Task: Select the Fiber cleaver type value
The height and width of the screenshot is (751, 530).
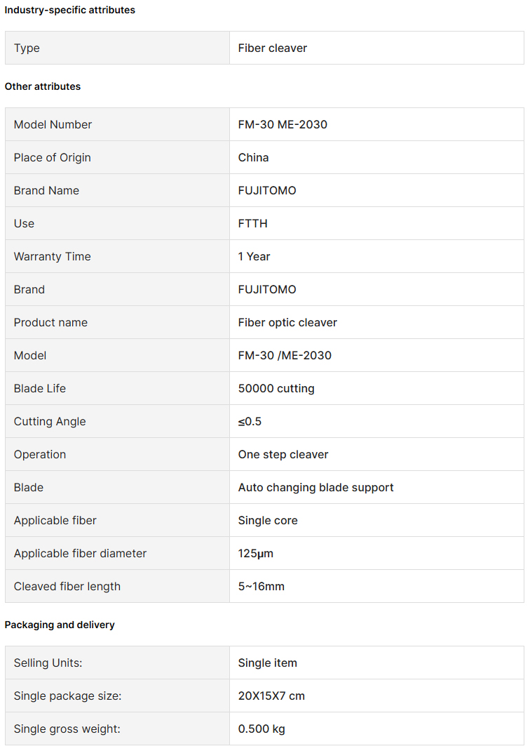Action: [273, 48]
